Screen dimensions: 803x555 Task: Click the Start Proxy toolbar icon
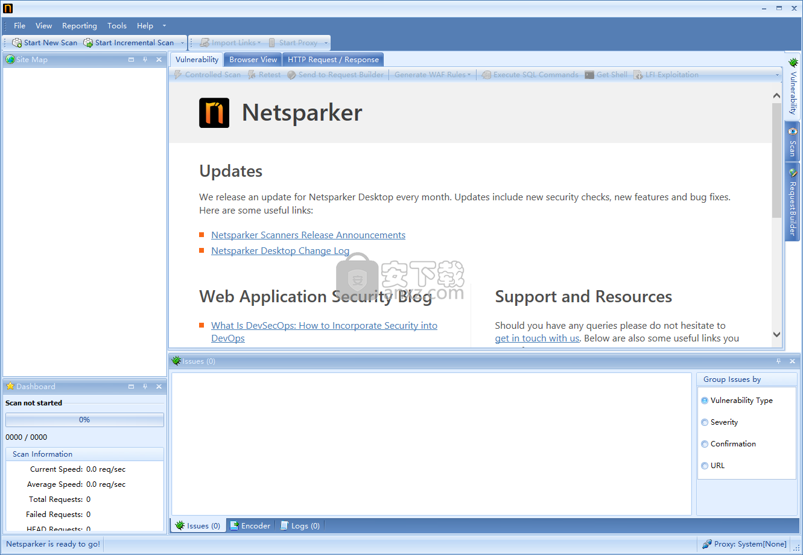point(272,43)
